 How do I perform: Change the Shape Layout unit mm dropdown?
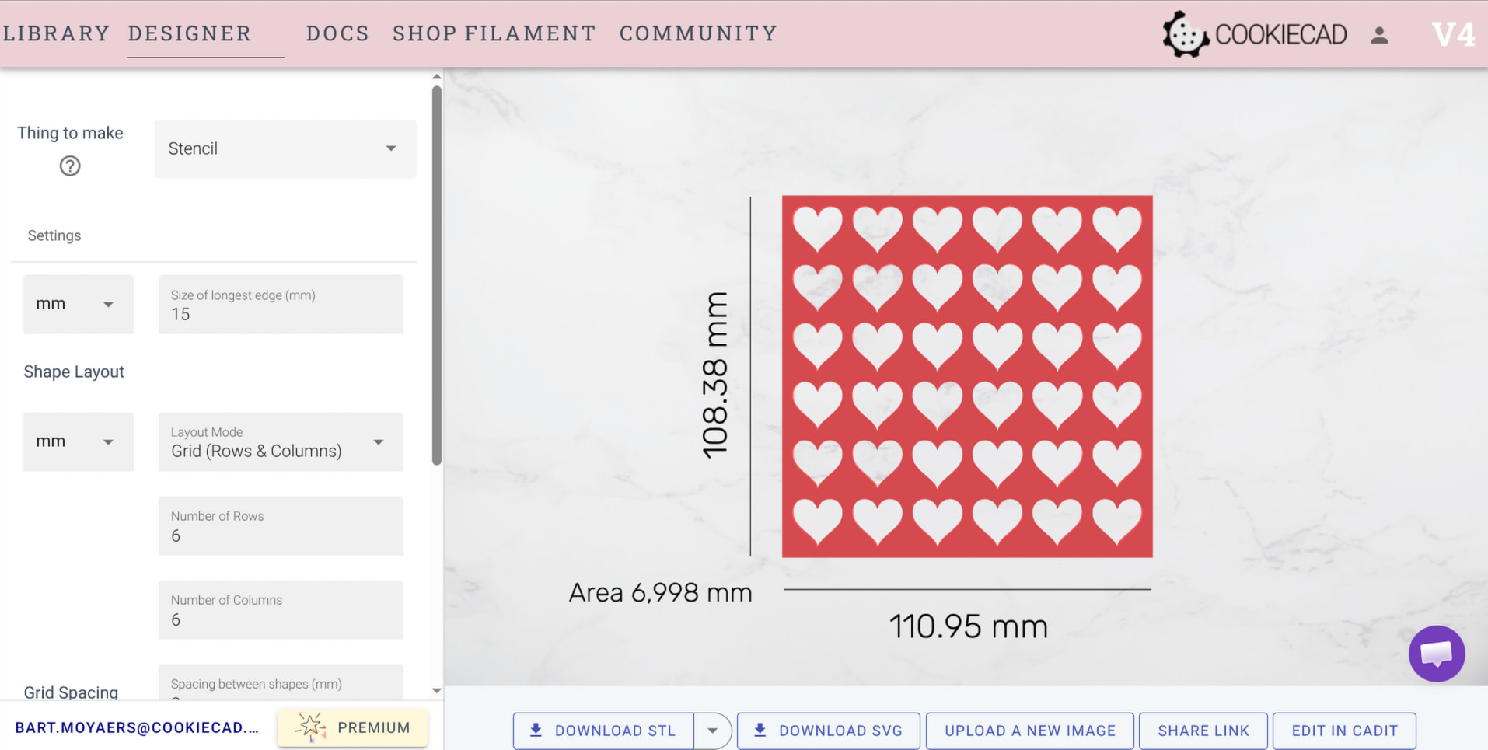coord(78,442)
